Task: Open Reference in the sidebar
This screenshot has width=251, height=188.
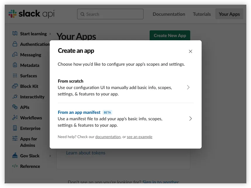Action: click(30, 166)
